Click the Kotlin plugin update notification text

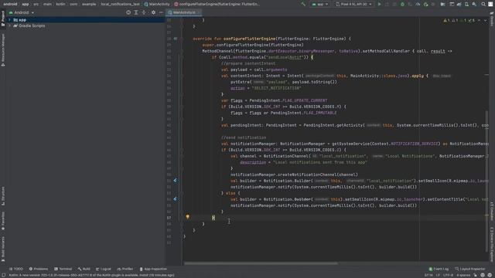(91, 275)
